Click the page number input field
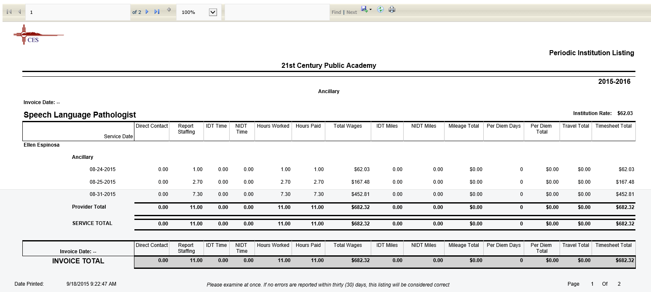 click(78, 12)
